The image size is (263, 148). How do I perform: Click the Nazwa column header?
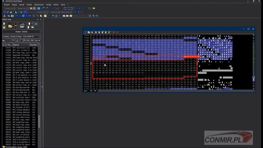21,45
